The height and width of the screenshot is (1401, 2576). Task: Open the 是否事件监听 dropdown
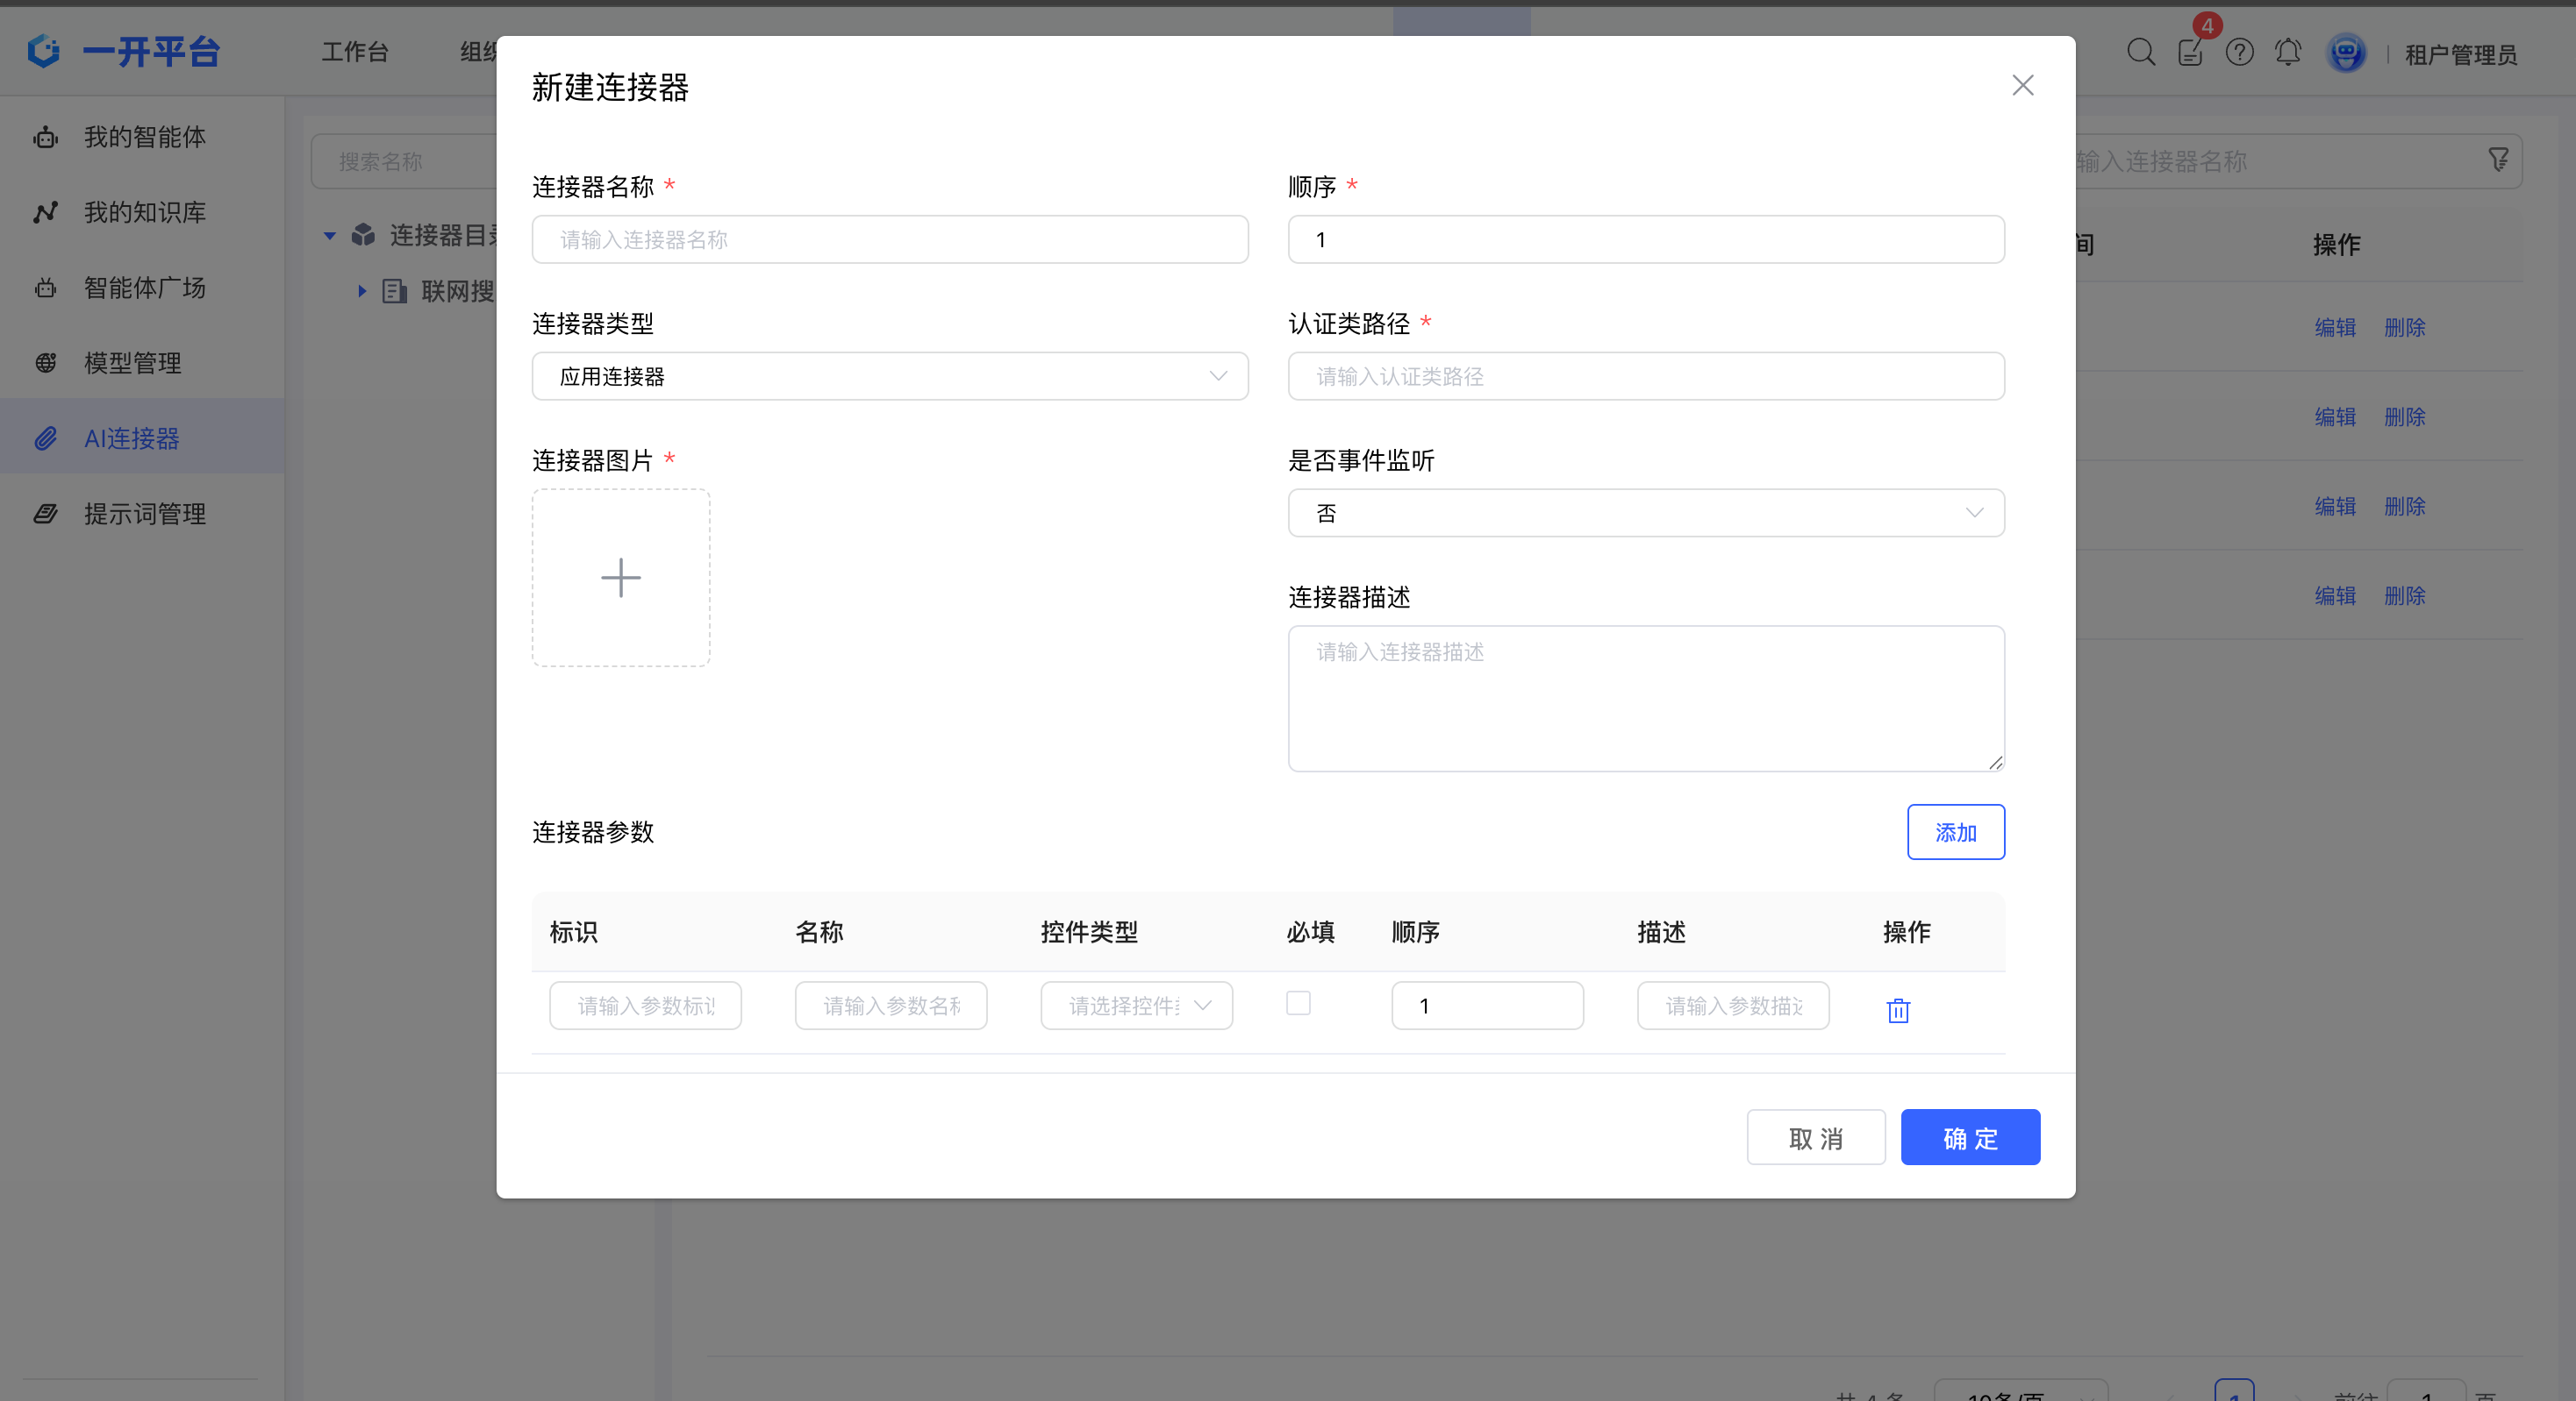1645,513
